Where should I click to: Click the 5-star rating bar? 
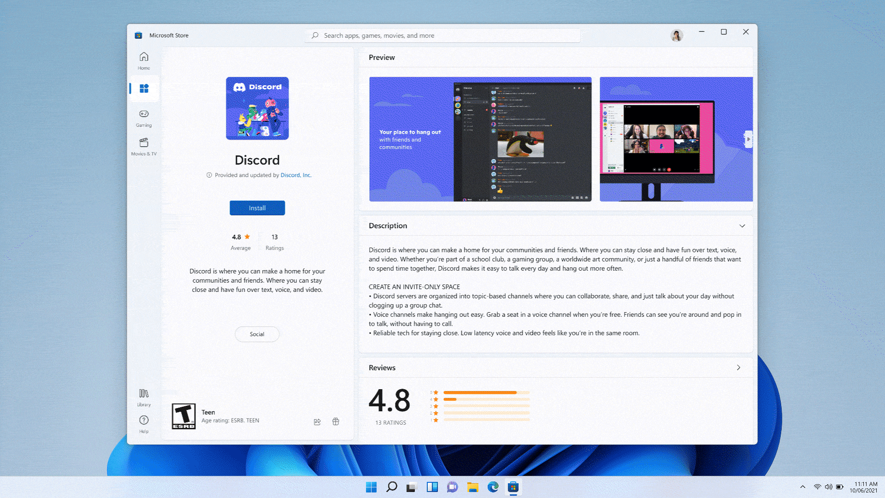click(486, 392)
